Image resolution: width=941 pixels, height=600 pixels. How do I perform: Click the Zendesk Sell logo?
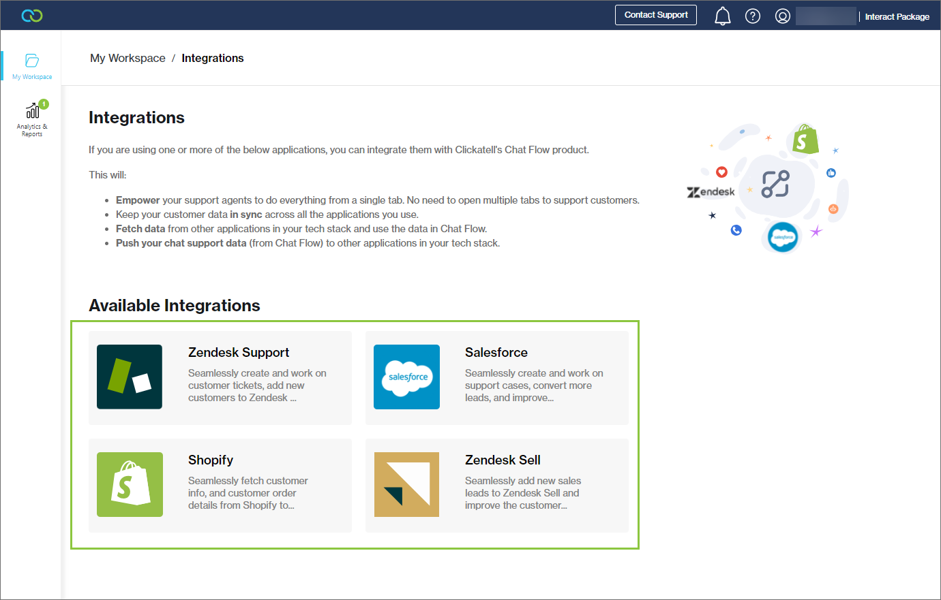tap(406, 484)
